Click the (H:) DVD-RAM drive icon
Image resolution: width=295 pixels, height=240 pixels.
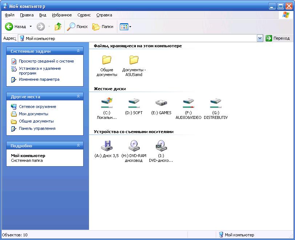click(x=134, y=145)
